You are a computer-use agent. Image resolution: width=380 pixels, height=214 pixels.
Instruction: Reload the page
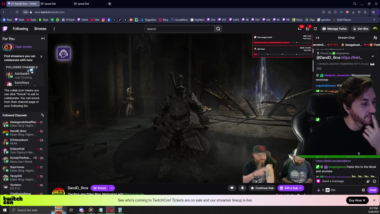point(17,12)
